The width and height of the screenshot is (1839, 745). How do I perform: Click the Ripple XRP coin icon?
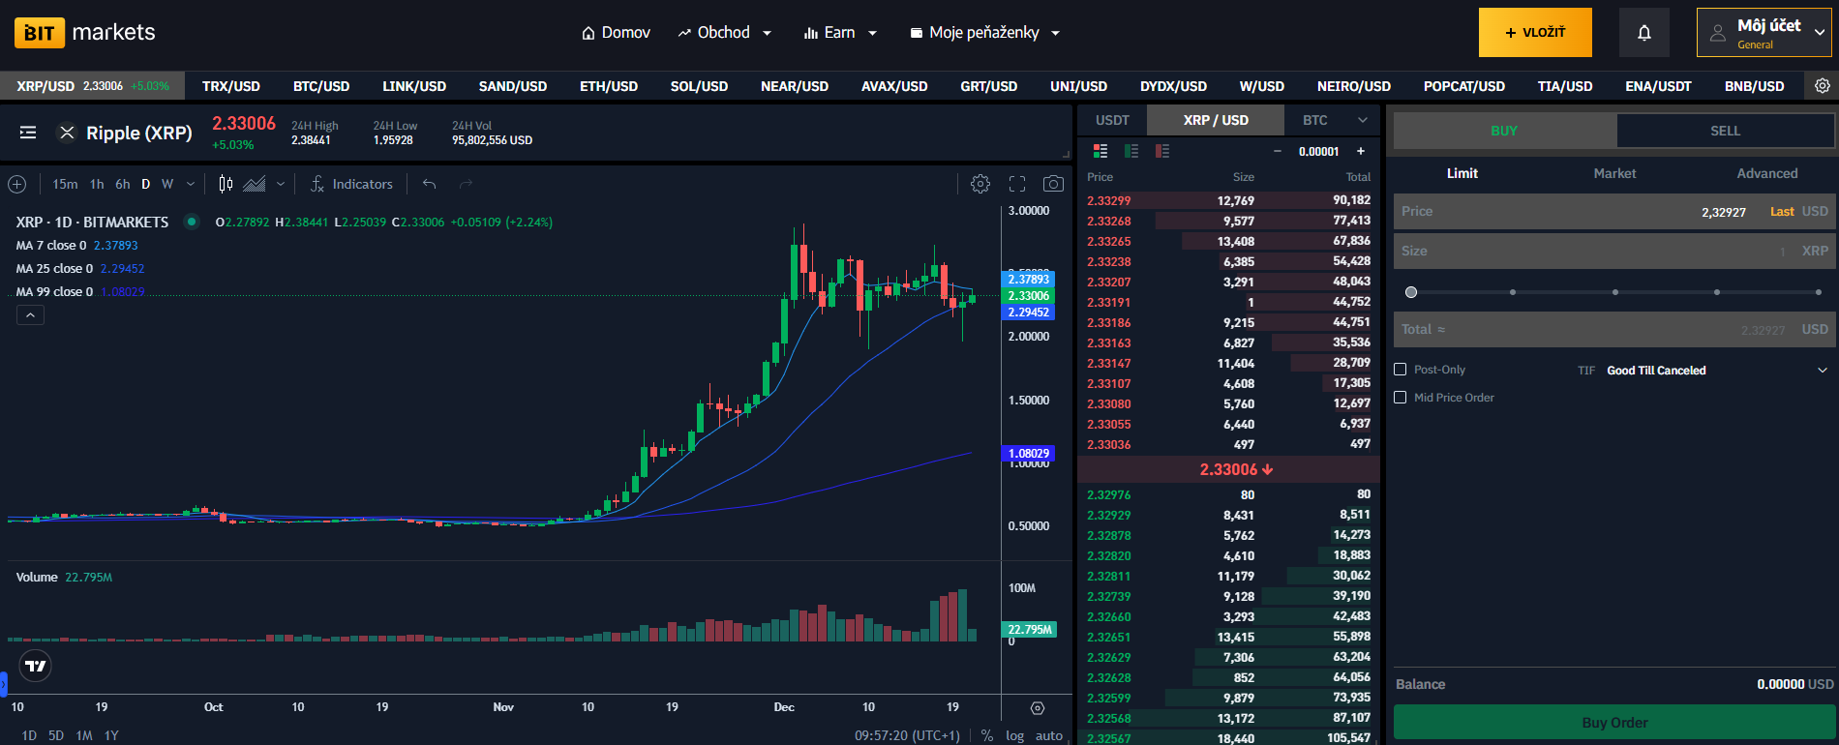[67, 133]
